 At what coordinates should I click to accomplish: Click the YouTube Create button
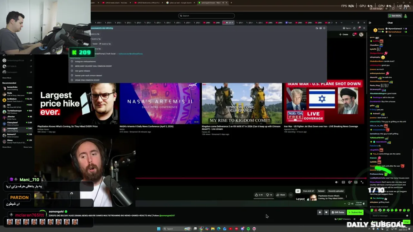(x=344, y=34)
